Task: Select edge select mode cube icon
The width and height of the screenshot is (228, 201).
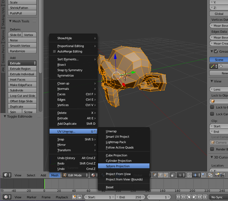Action: pos(160,175)
